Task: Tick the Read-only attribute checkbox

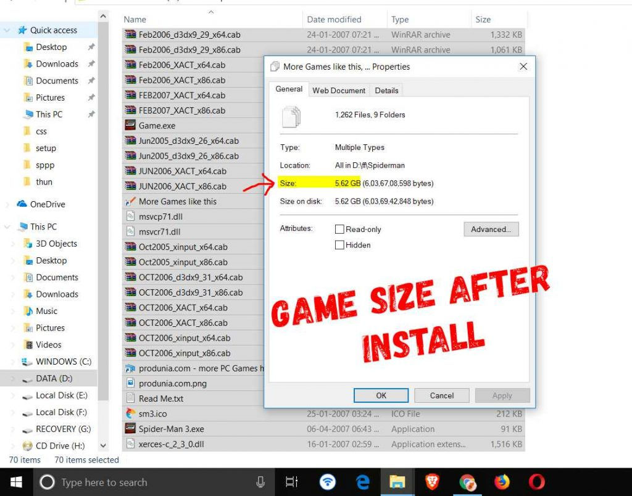Action: coord(339,229)
